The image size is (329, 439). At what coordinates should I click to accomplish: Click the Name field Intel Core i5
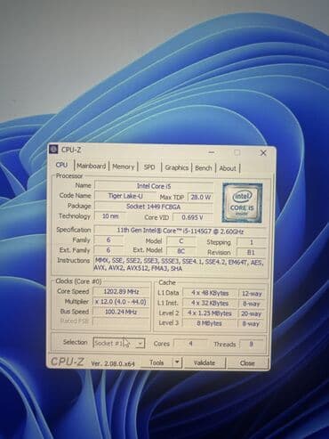tap(154, 186)
